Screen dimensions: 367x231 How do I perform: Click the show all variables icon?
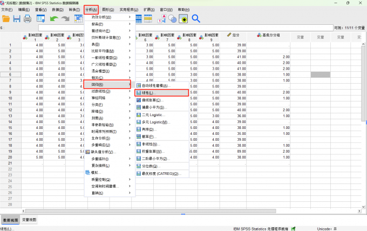tap(183, 19)
